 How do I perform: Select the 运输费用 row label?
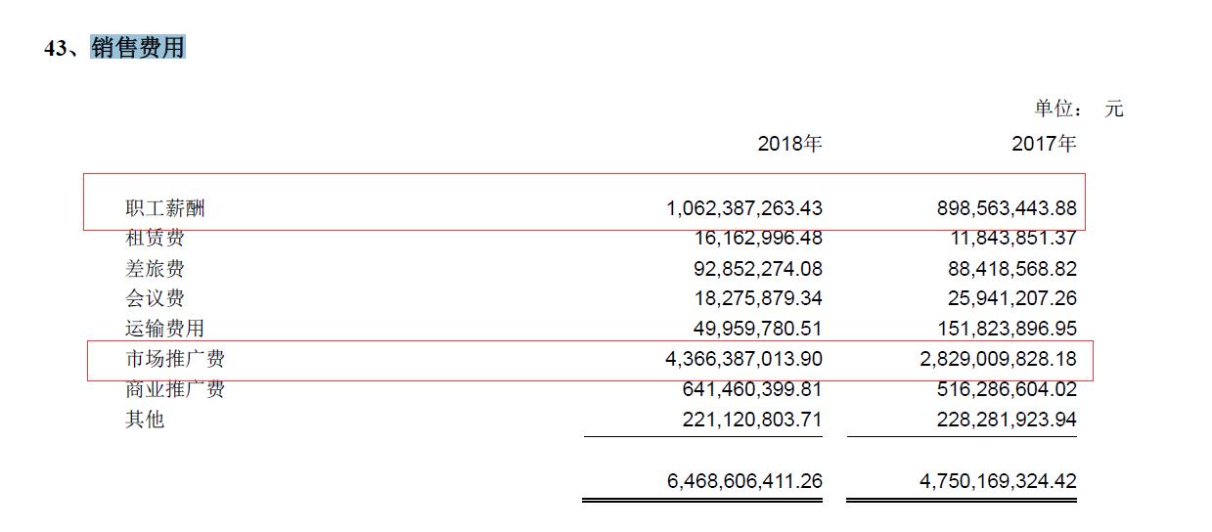[164, 329]
